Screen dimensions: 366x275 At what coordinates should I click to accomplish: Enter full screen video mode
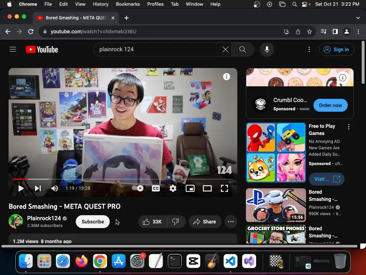224,188
